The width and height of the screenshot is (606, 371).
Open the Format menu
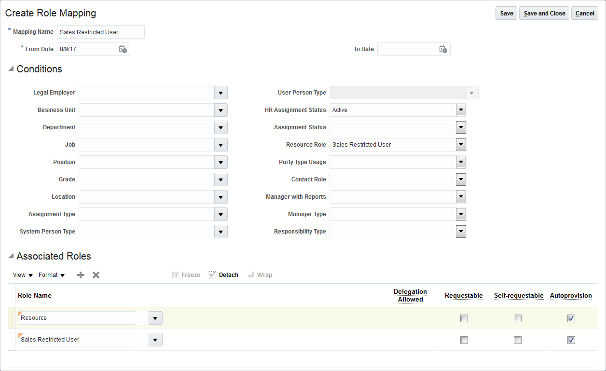[x=51, y=275]
